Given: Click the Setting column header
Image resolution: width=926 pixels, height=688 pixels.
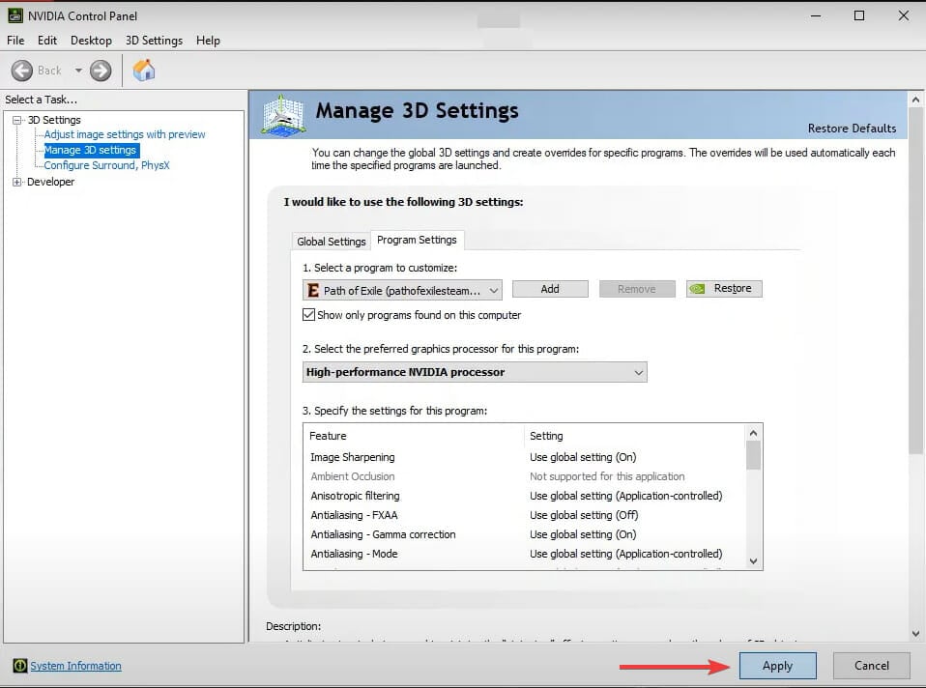Looking at the screenshot, I should click(635, 436).
